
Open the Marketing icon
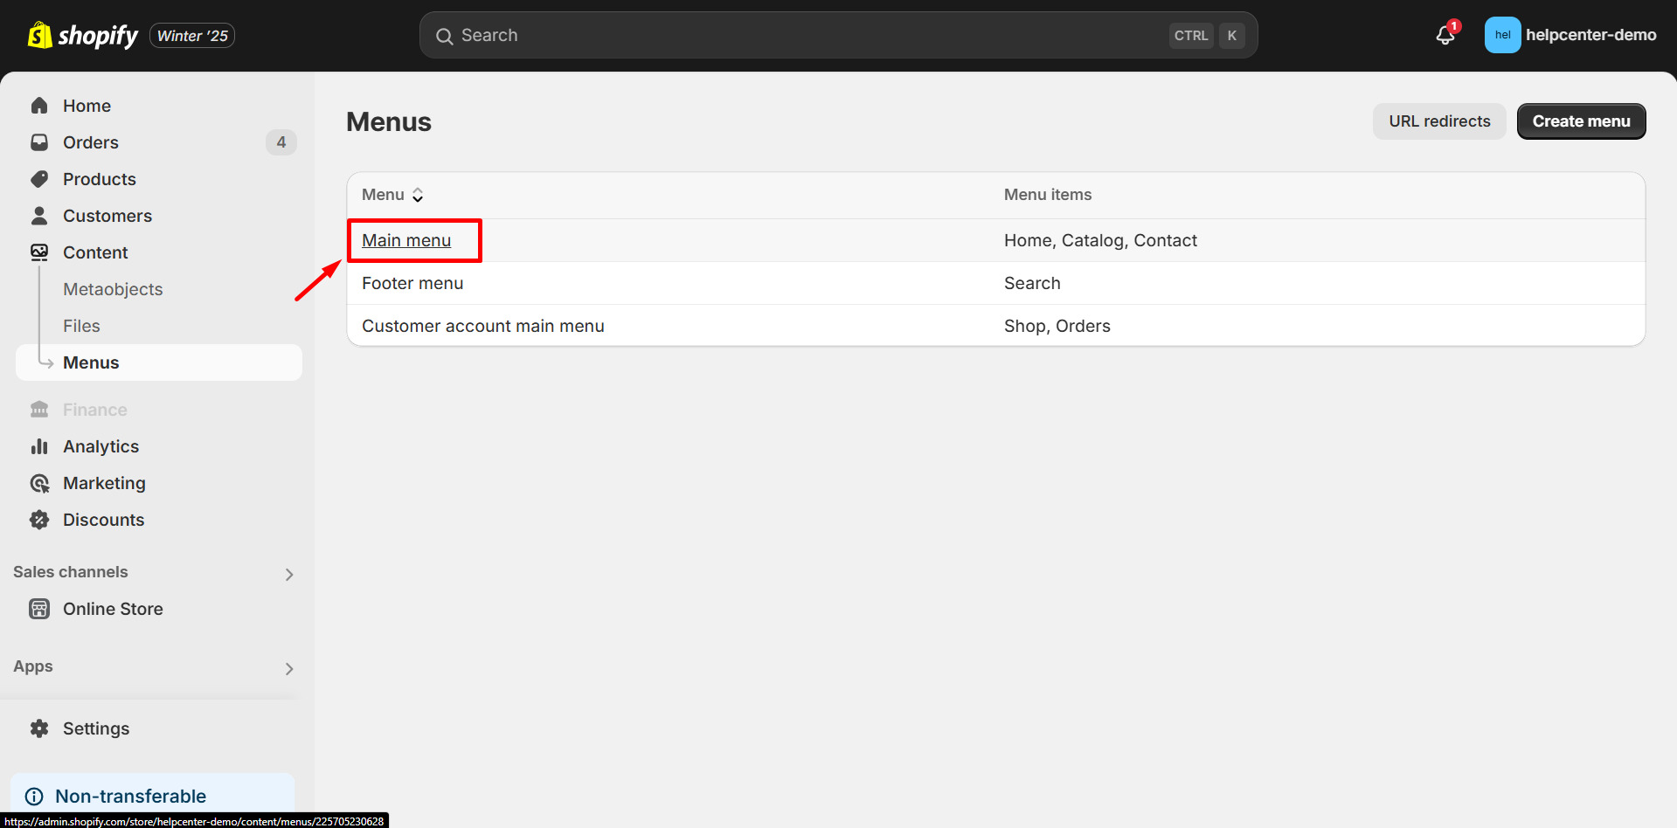coord(39,482)
